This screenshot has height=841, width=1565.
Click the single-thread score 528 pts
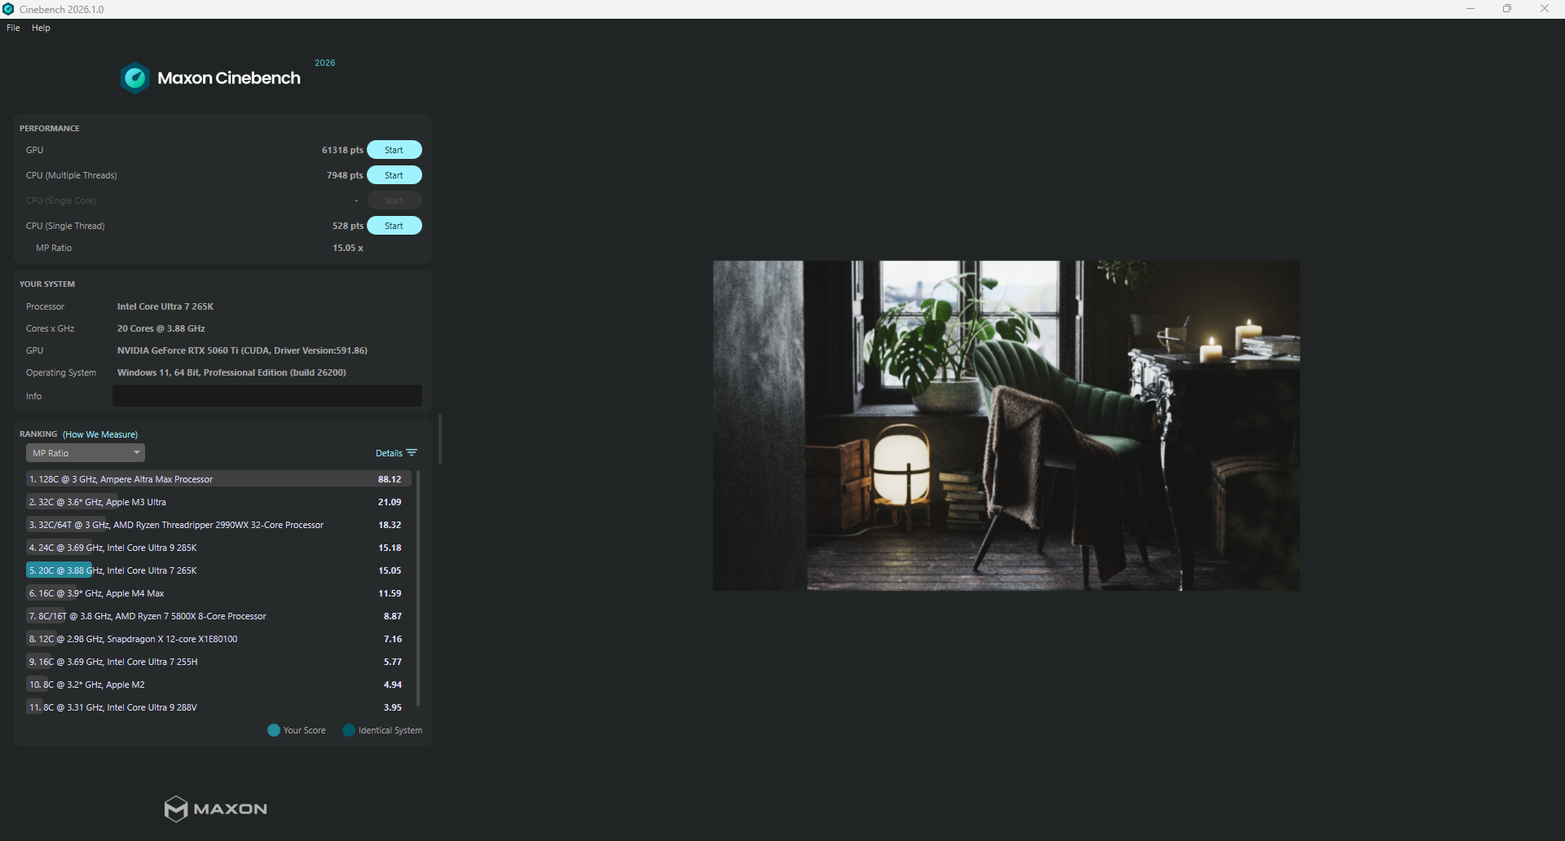coord(348,226)
